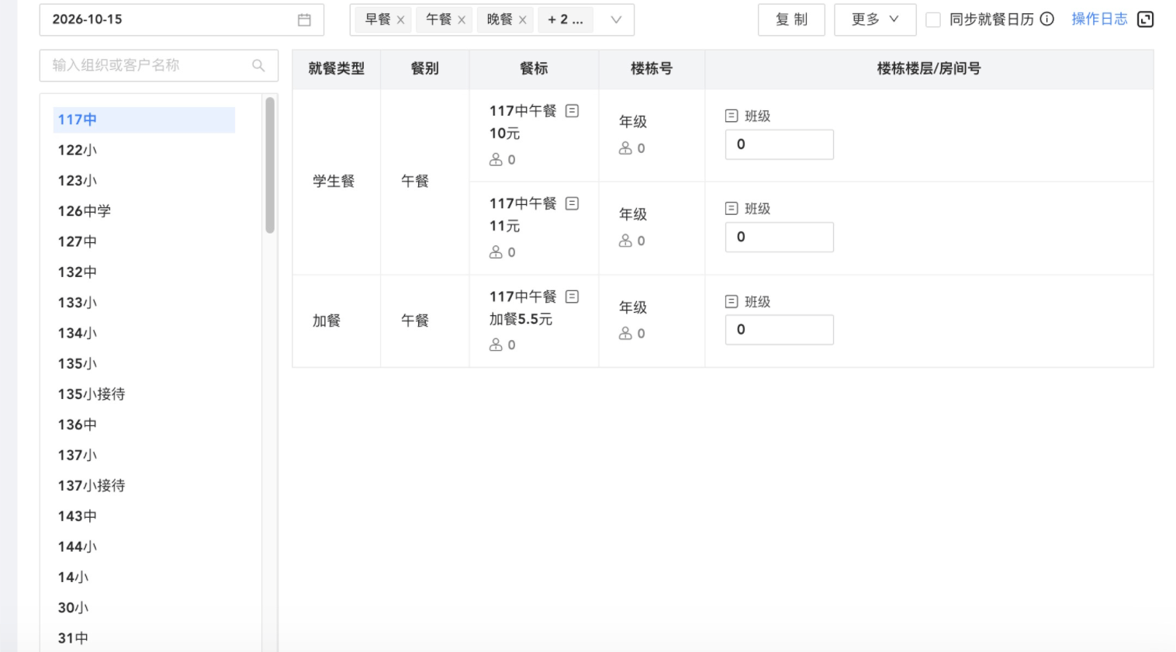Image resolution: width=1176 pixels, height=652 pixels.
Task: Click the 餐标 column header
Action: pyautogui.click(x=534, y=69)
